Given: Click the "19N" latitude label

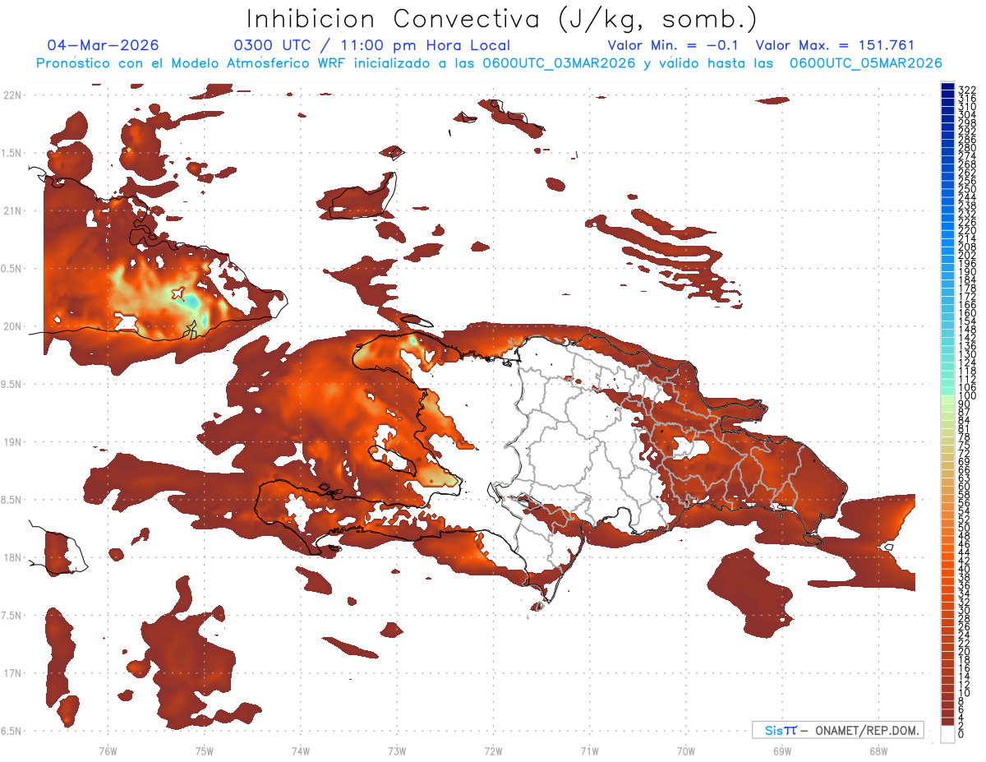Looking at the screenshot, I should click(12, 441).
